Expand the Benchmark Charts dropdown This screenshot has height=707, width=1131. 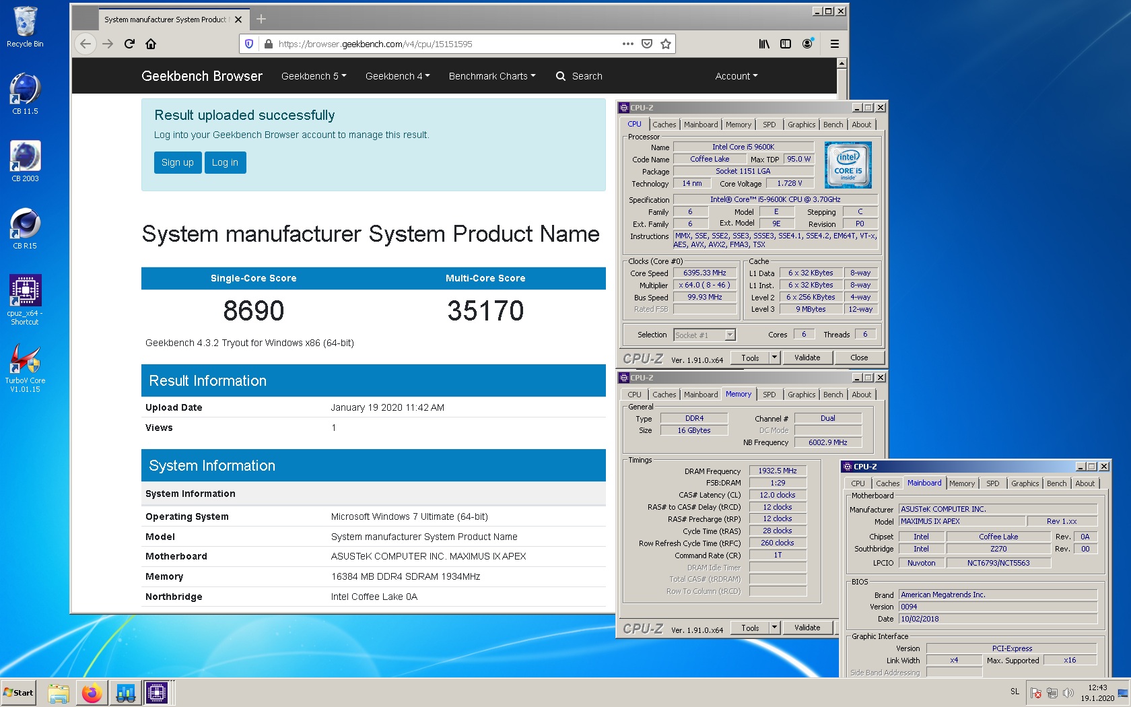(492, 76)
